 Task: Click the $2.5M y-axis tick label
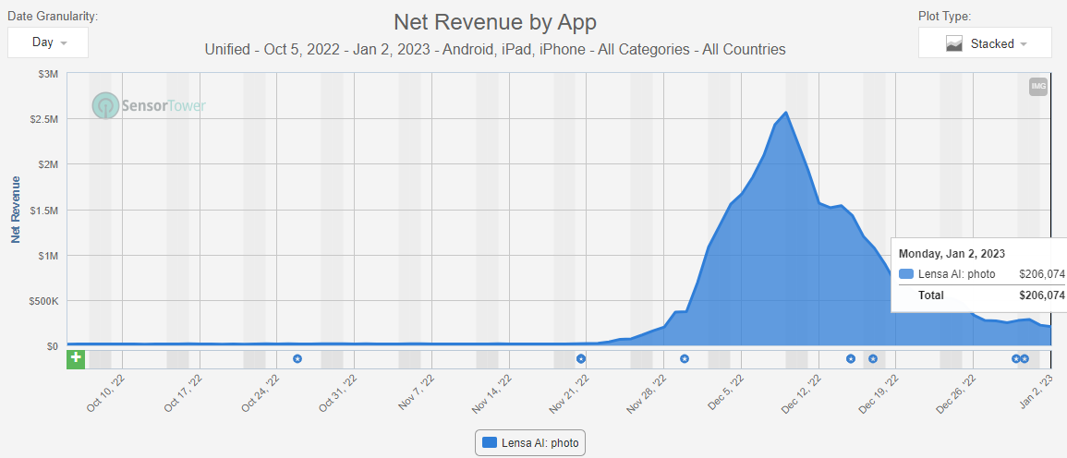[45, 119]
